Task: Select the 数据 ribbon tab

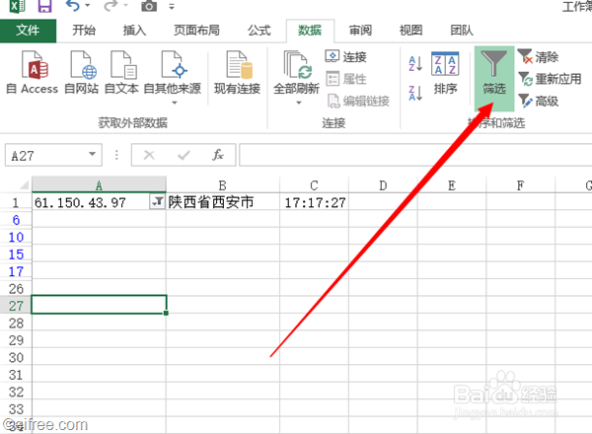Action: click(310, 31)
